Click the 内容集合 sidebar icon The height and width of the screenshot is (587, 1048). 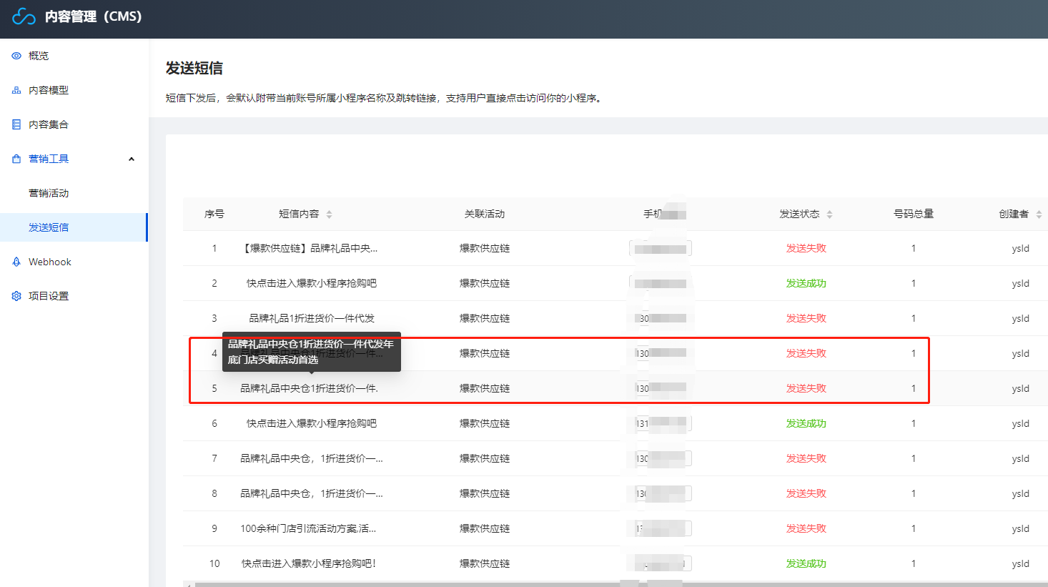coord(16,124)
